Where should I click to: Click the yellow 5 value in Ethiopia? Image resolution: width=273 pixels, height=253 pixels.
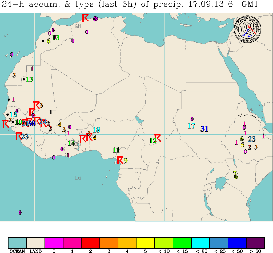point(242,145)
